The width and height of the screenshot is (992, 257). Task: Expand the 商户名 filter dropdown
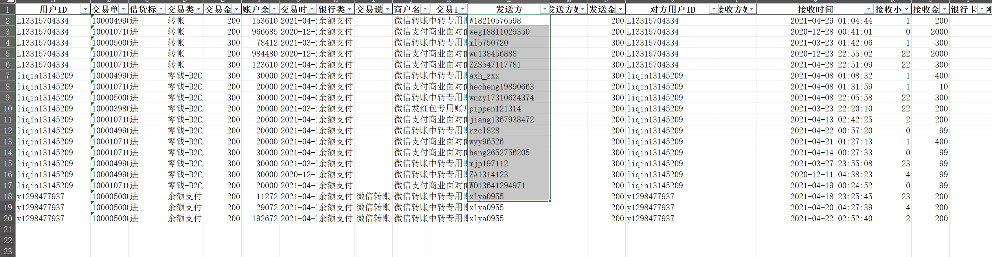tap(425, 9)
